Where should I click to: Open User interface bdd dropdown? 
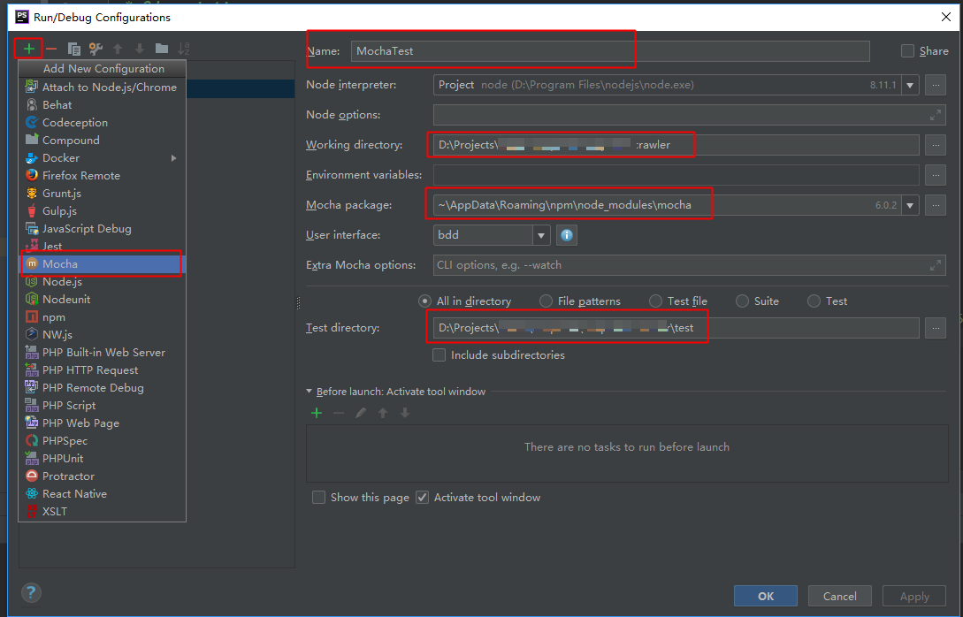click(541, 235)
